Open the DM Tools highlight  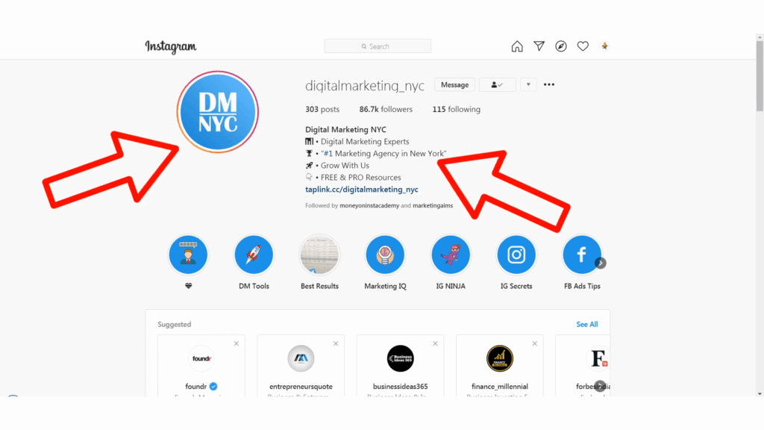[254, 255]
